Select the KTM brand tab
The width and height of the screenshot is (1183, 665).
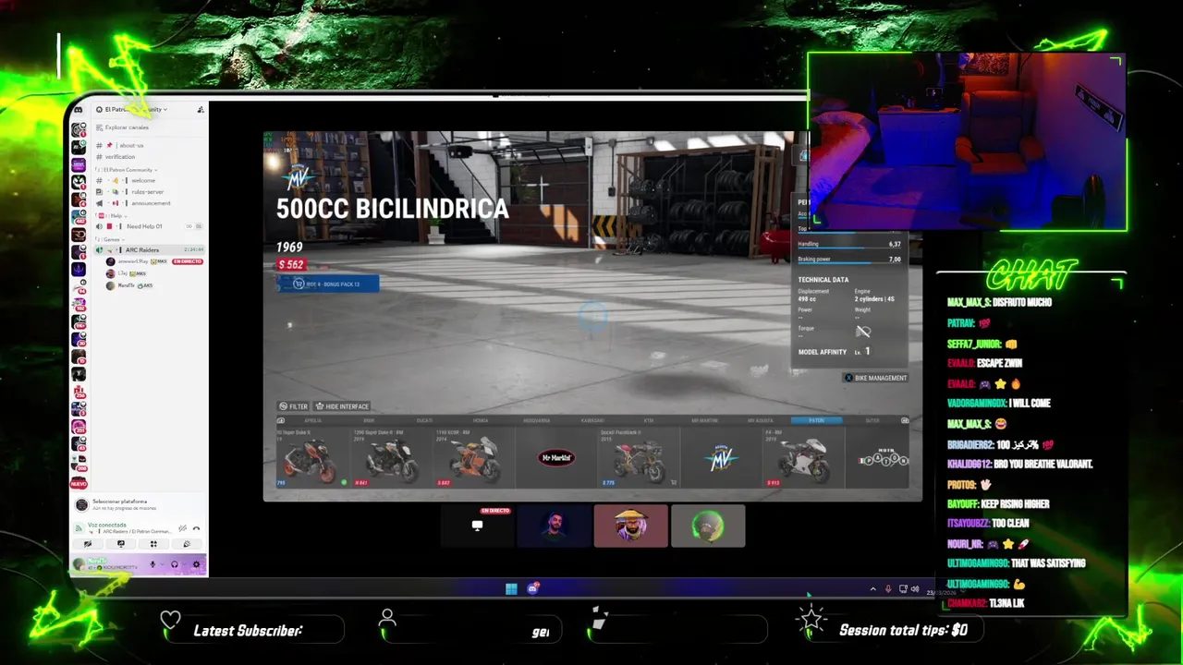click(x=648, y=420)
